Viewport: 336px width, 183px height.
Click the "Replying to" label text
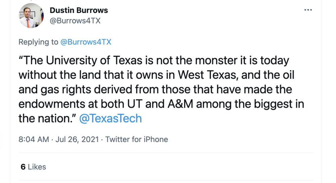(x=38, y=42)
